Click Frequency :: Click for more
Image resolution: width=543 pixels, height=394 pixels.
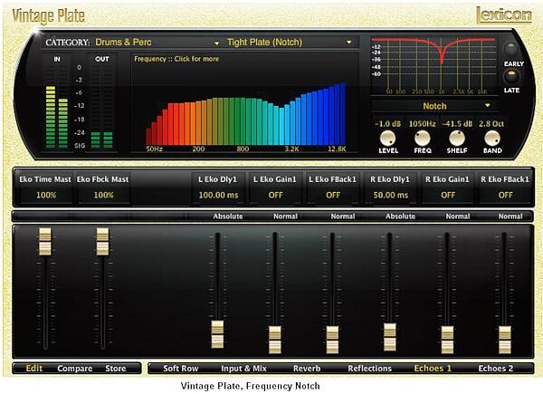tap(176, 59)
